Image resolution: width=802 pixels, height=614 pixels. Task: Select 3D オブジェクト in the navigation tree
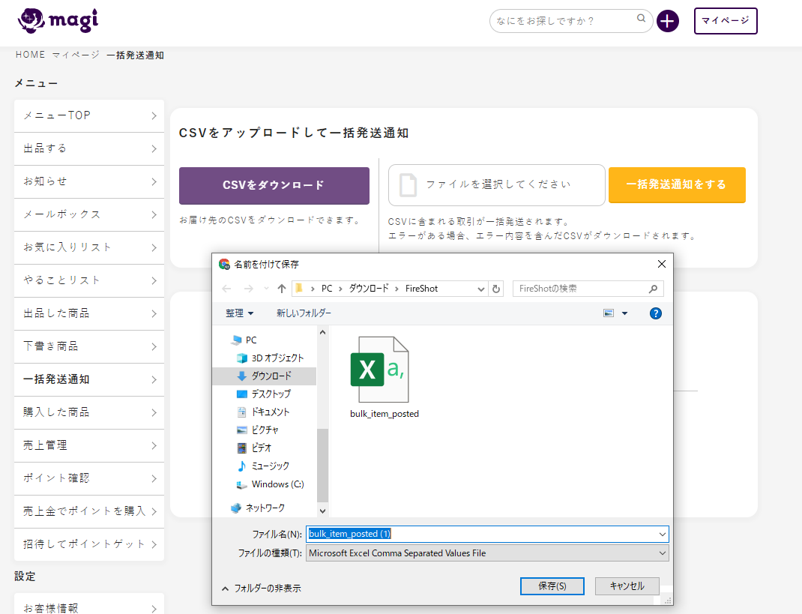coord(277,358)
